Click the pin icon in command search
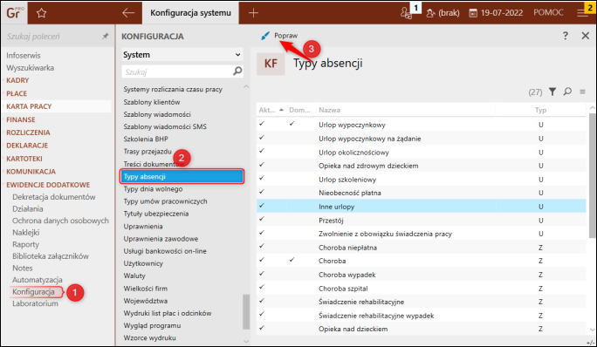Image resolution: width=597 pixels, height=347 pixels. (105, 36)
